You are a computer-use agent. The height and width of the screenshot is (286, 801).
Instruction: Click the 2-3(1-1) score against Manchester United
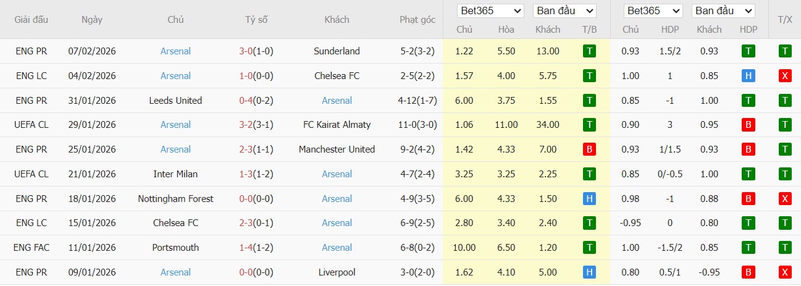coord(256,149)
